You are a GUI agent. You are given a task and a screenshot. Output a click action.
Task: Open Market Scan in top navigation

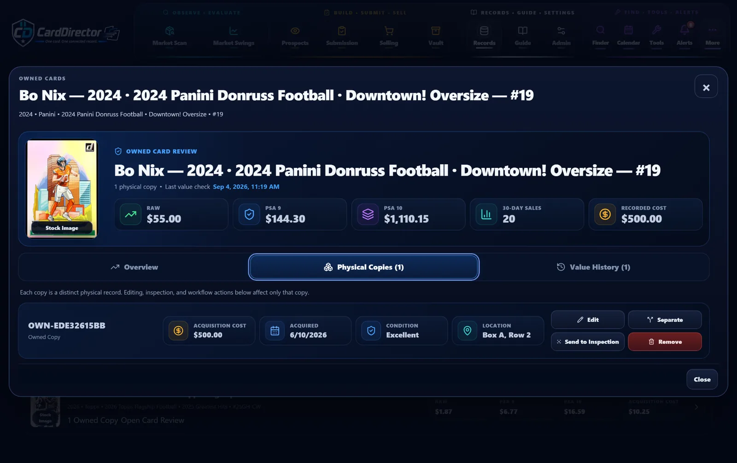point(170,36)
